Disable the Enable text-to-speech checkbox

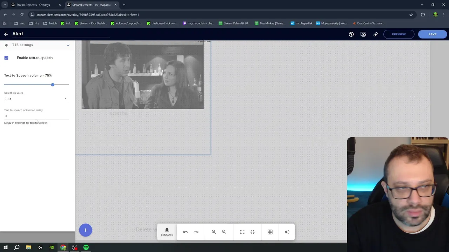pyautogui.click(x=6, y=58)
